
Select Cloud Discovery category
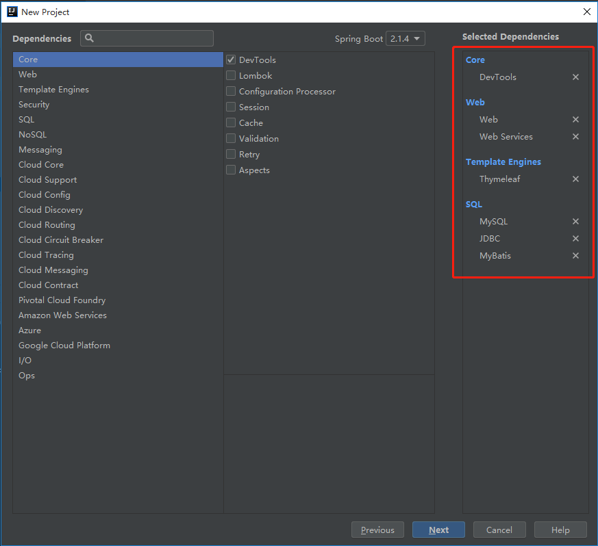click(118, 210)
